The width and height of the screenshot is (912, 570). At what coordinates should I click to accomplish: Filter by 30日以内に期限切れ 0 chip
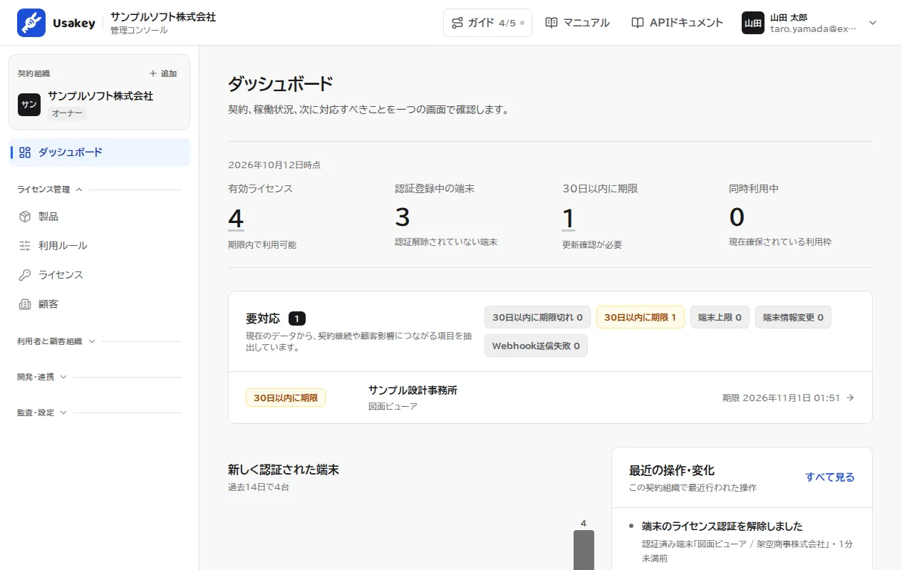(x=537, y=317)
